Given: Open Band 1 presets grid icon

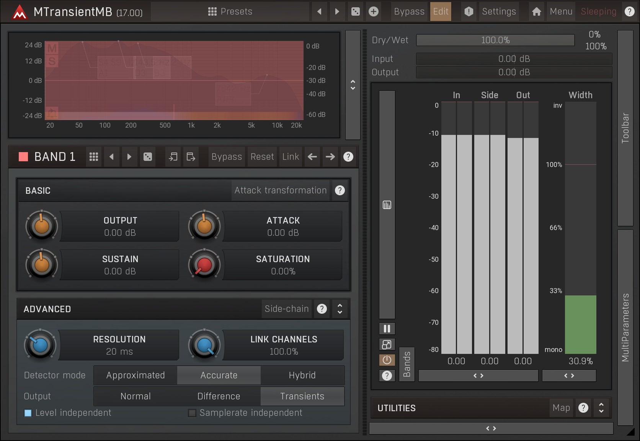Looking at the screenshot, I should pyautogui.click(x=94, y=157).
